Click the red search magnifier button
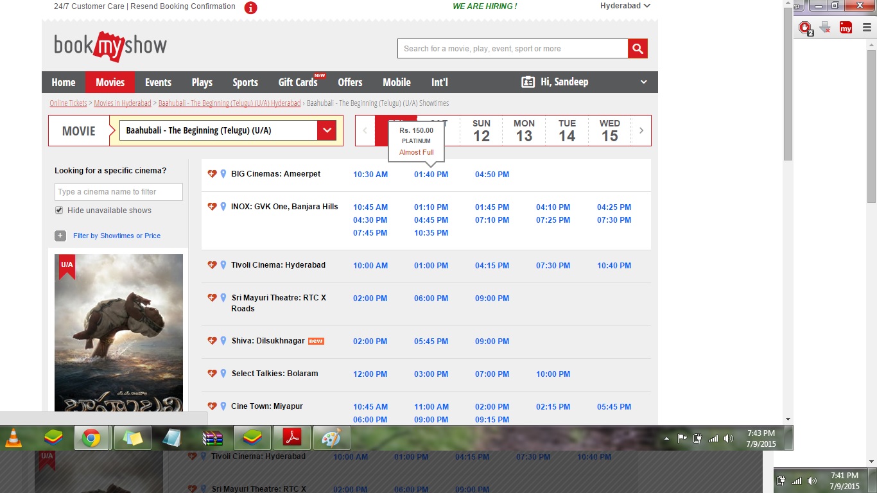The height and width of the screenshot is (493, 877). point(638,49)
